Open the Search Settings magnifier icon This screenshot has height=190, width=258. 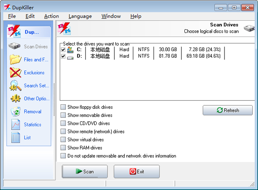tap(15, 86)
